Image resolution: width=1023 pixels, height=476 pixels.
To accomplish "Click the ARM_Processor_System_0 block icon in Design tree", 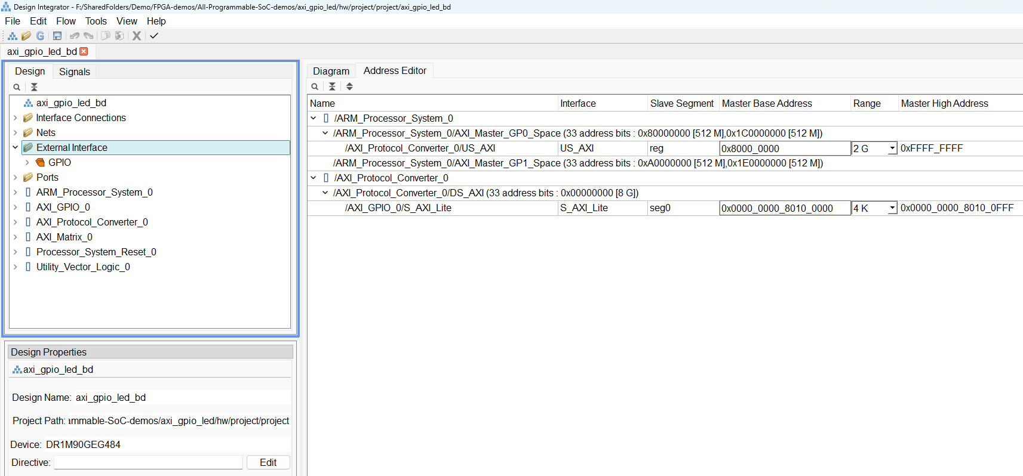I will (x=28, y=192).
